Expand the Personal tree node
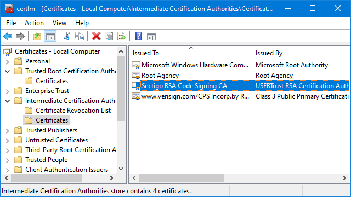Screen dimensions: 351x197 [7, 62]
